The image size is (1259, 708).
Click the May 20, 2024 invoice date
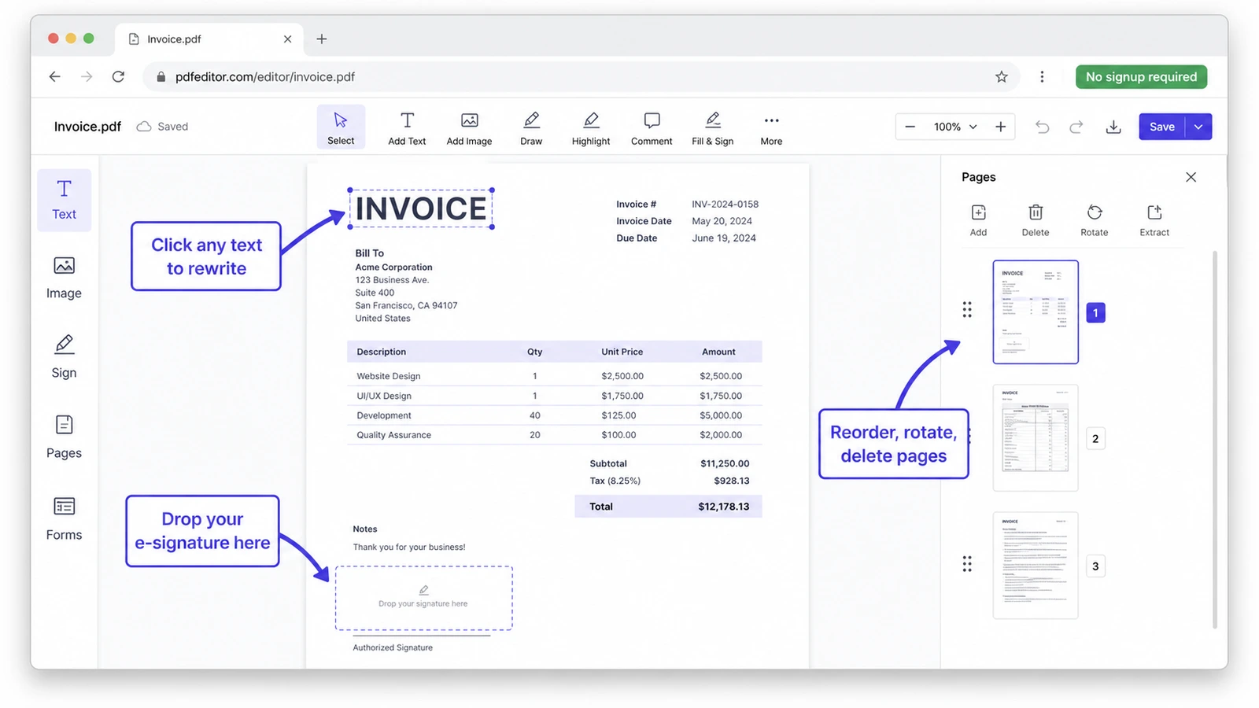click(722, 221)
